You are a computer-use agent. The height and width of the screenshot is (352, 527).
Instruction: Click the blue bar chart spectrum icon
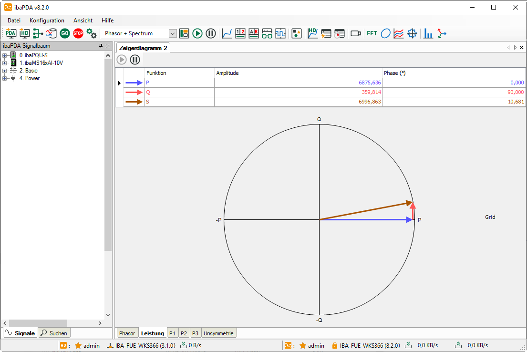coord(428,33)
